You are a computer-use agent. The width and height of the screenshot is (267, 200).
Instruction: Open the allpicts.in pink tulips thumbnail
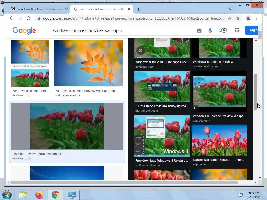[x=220, y=140]
